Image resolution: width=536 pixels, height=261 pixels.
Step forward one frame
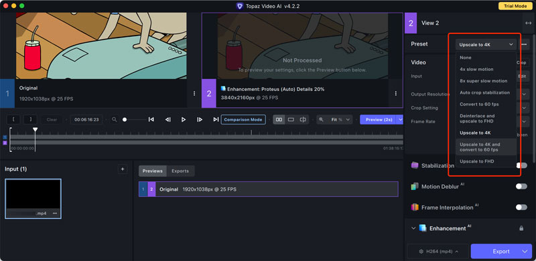[200, 120]
